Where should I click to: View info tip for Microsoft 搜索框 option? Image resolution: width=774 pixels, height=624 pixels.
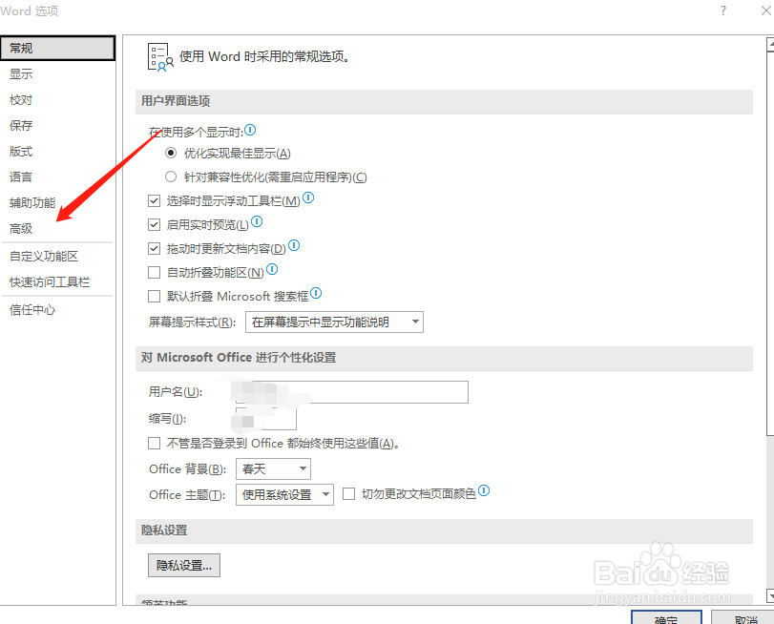click(x=316, y=293)
